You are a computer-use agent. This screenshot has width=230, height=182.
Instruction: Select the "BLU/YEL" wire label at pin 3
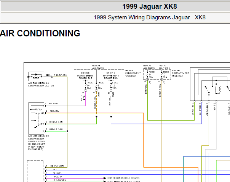pyautogui.click(x=57, y=173)
